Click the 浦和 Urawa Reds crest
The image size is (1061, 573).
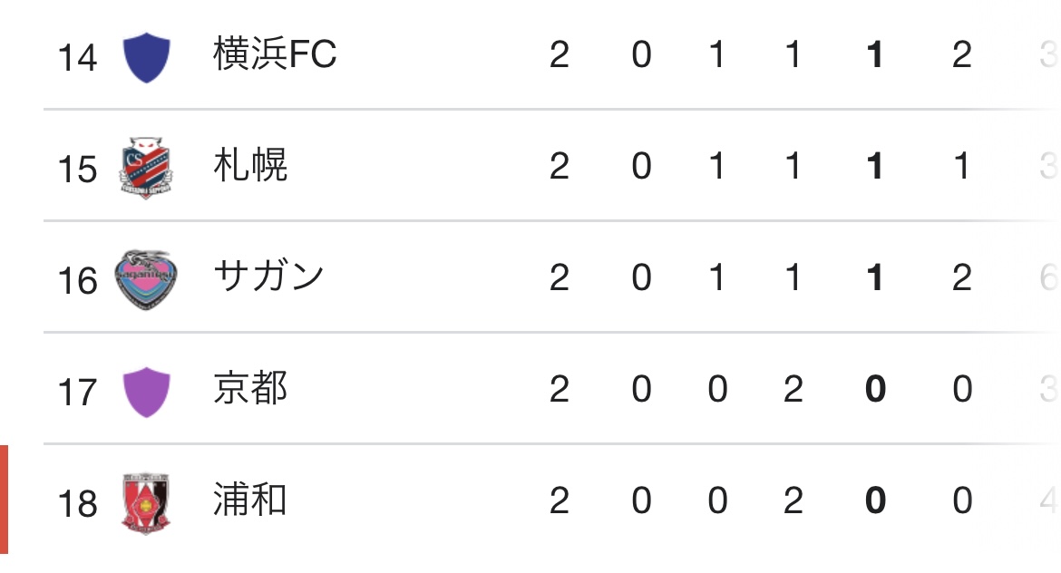[145, 503]
